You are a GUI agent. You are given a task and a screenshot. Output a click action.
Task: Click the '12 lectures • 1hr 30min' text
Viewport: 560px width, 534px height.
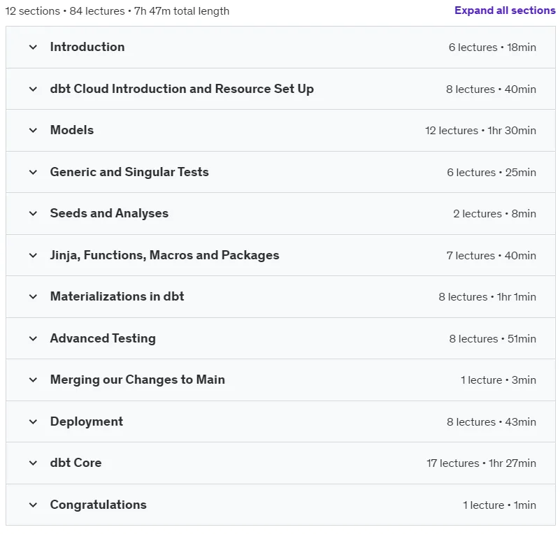click(480, 130)
